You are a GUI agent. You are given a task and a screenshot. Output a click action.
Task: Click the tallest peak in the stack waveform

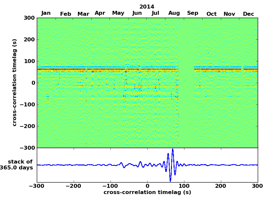coord(172,150)
